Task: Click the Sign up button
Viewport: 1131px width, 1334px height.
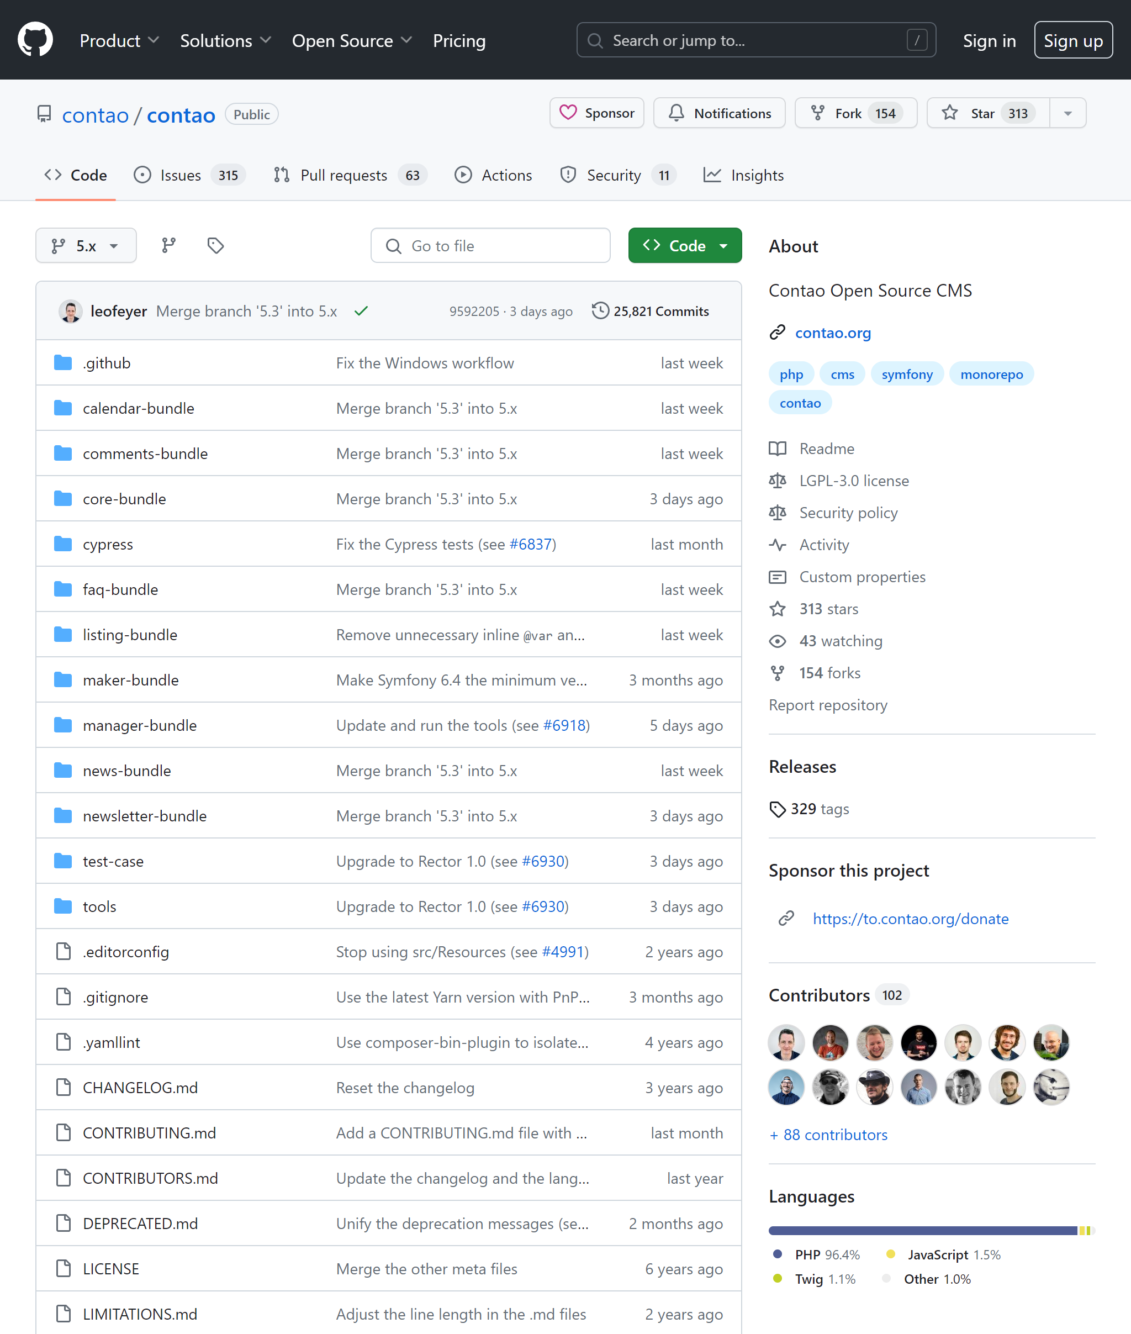Action: [x=1072, y=40]
